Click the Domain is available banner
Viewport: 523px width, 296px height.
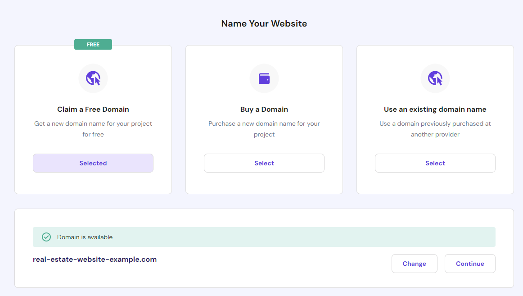coord(264,237)
